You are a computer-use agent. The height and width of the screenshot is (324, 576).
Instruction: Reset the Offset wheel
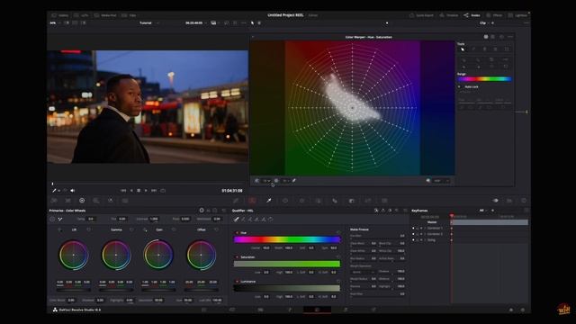point(216,229)
